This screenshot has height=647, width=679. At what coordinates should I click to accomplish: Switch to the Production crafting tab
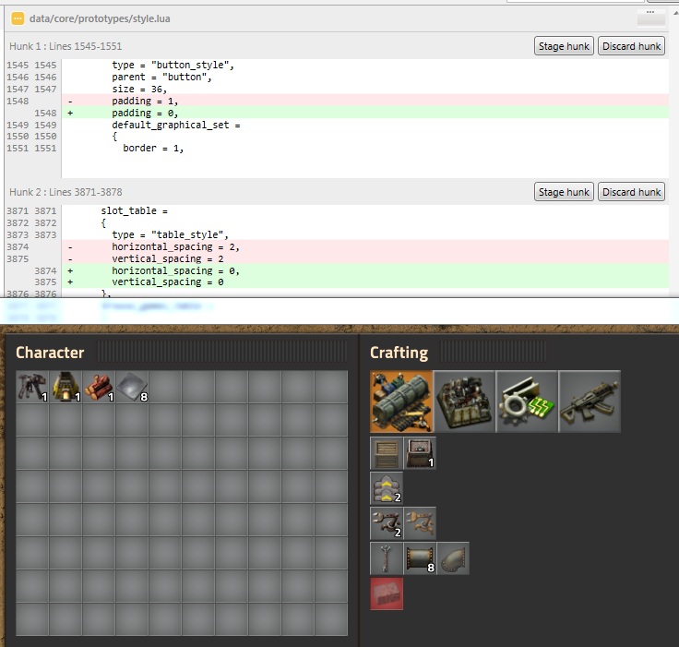[464, 401]
